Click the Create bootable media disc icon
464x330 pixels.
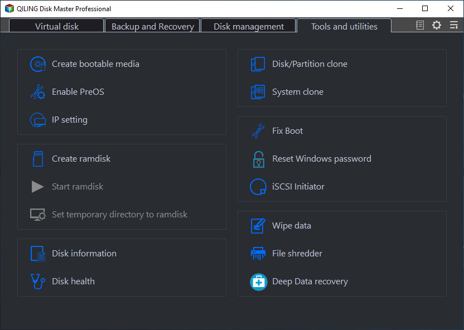[38, 64]
